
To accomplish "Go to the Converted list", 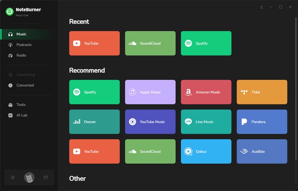I will pyautogui.click(x=25, y=85).
